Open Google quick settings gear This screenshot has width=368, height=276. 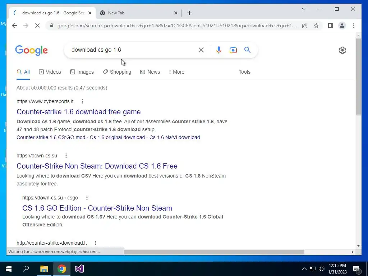342,50
